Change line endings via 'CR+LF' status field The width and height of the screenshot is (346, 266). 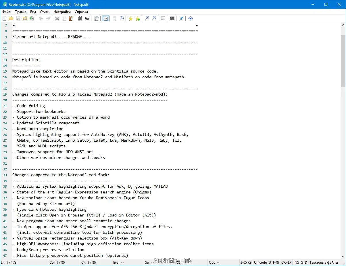pyautogui.click(x=286, y=262)
